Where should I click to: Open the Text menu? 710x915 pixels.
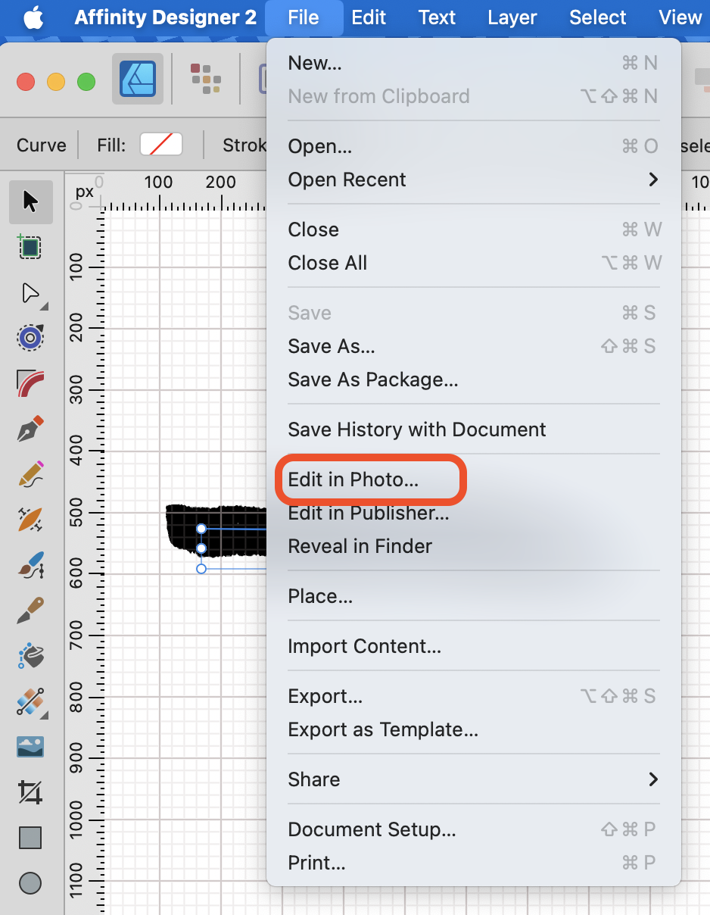coord(437,17)
